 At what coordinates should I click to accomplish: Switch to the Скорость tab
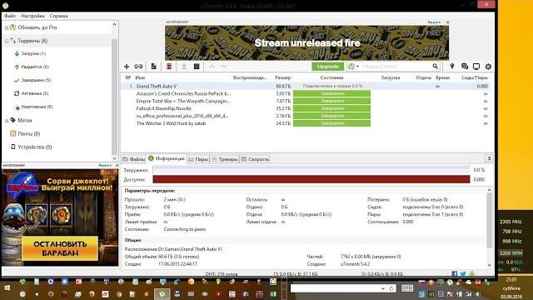point(255,159)
